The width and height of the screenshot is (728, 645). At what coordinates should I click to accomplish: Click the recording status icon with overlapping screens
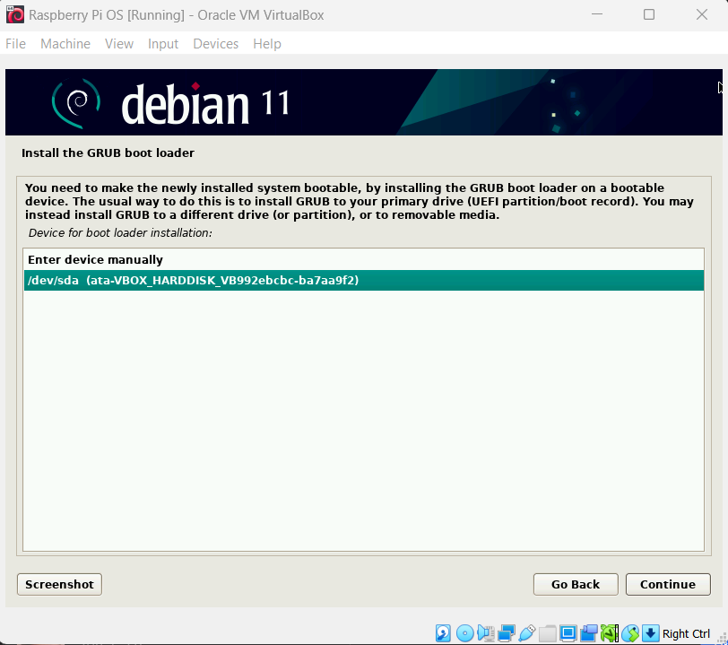589,633
